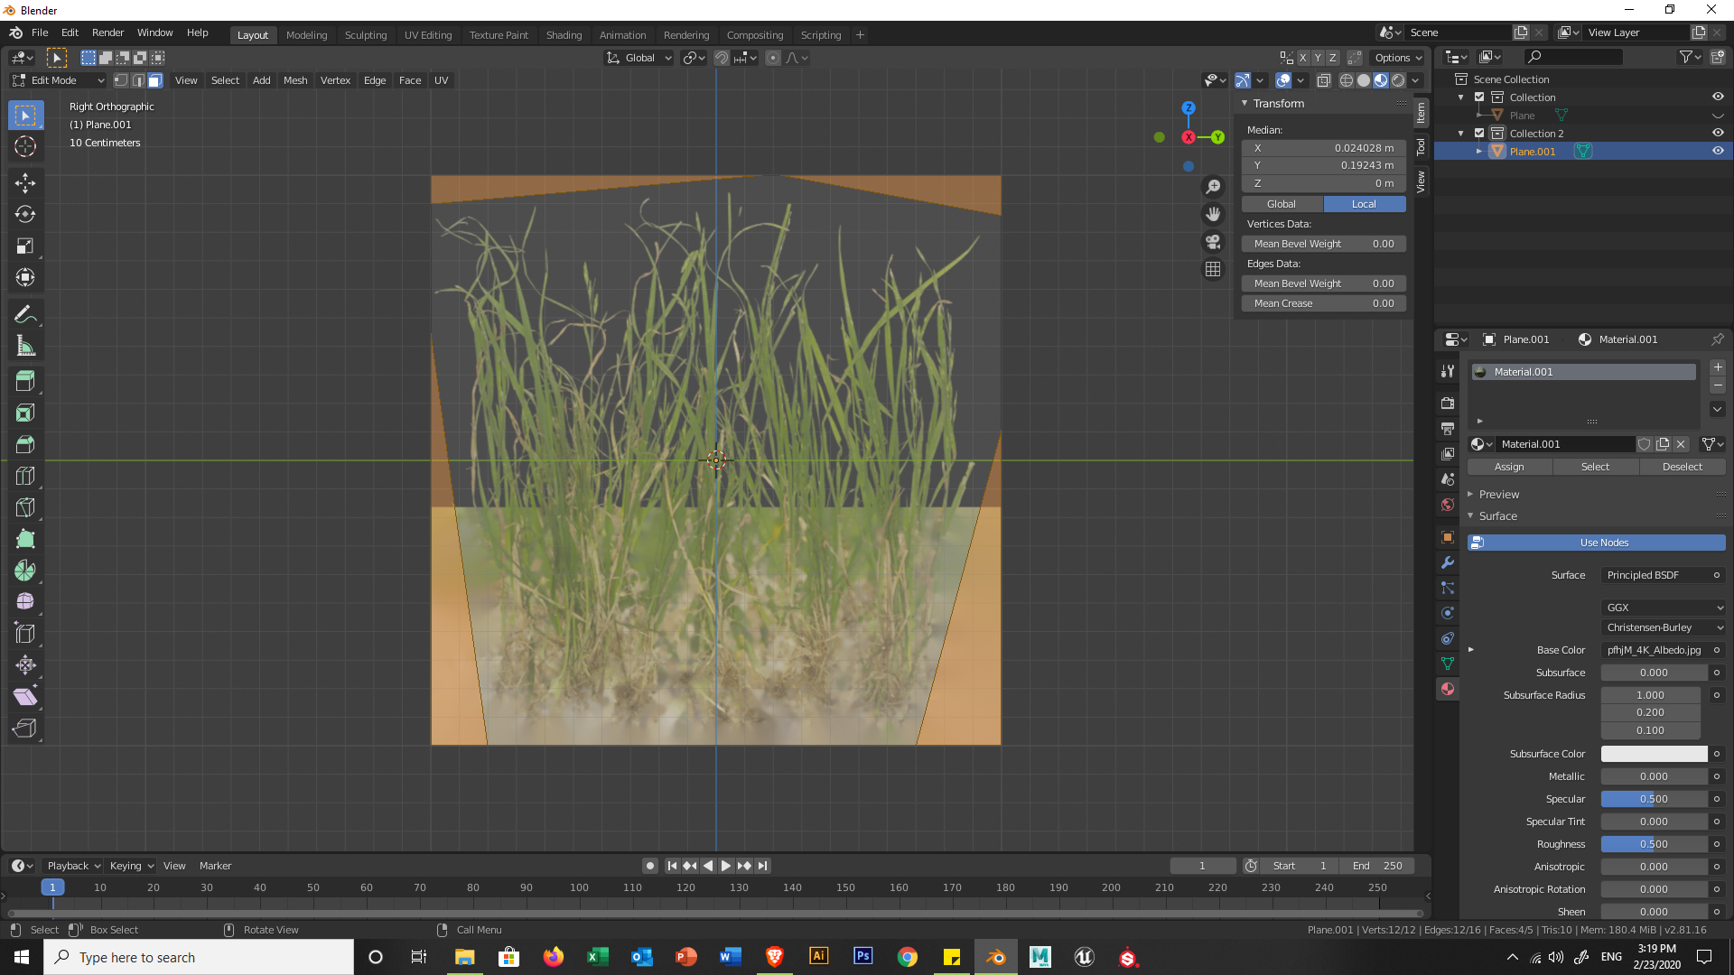Open the Mesh menu
The height and width of the screenshot is (975, 1734).
[x=295, y=80]
